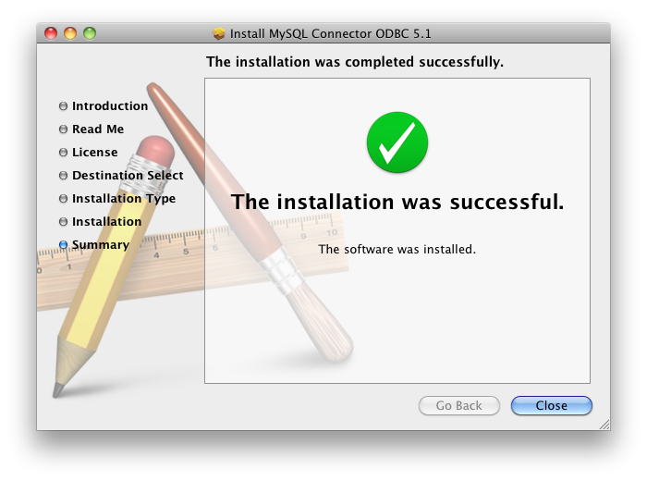Click the red window close button

coord(51,33)
